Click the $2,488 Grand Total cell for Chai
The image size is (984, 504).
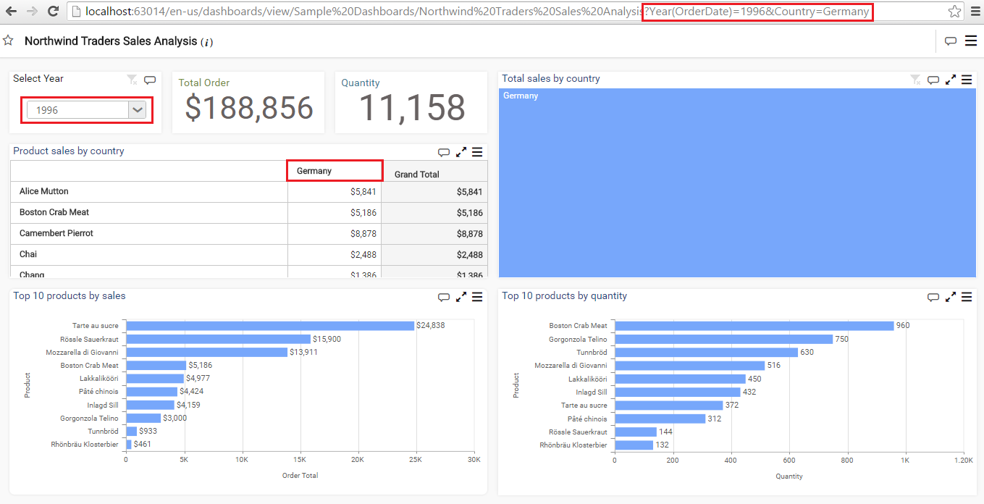pos(434,255)
